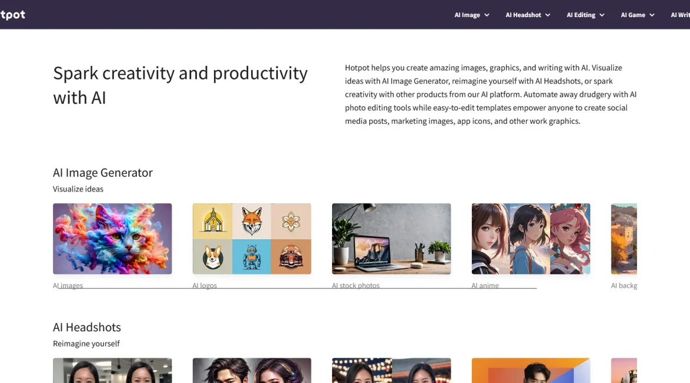This screenshot has width=690, height=383.
Task: Open the AI Editing menu
Action: pyautogui.click(x=585, y=15)
